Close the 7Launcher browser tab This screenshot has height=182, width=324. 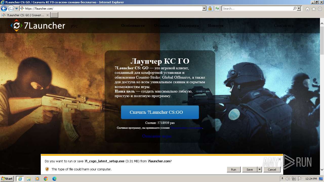pos(47,15)
